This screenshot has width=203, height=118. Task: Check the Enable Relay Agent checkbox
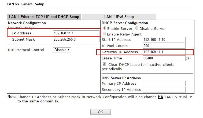(104, 34)
